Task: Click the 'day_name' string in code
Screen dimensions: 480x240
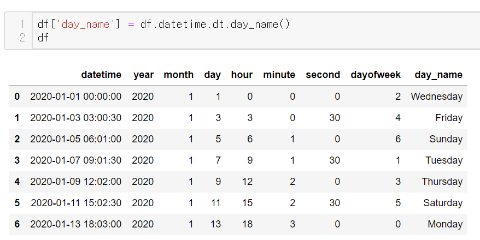Action: pyautogui.click(x=85, y=25)
